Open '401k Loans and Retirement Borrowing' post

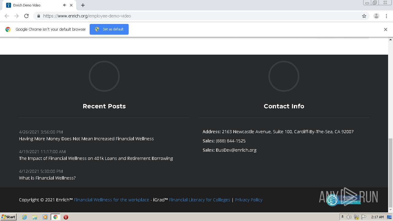tap(96, 158)
